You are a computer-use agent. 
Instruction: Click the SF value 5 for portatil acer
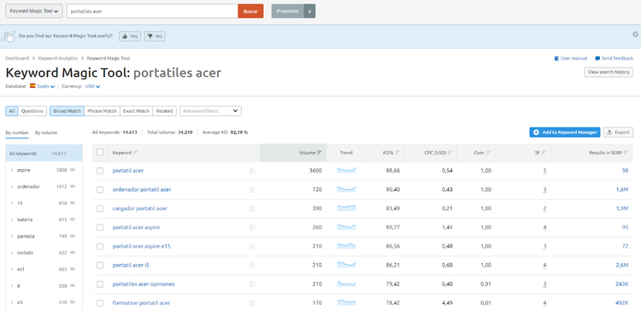click(545, 171)
